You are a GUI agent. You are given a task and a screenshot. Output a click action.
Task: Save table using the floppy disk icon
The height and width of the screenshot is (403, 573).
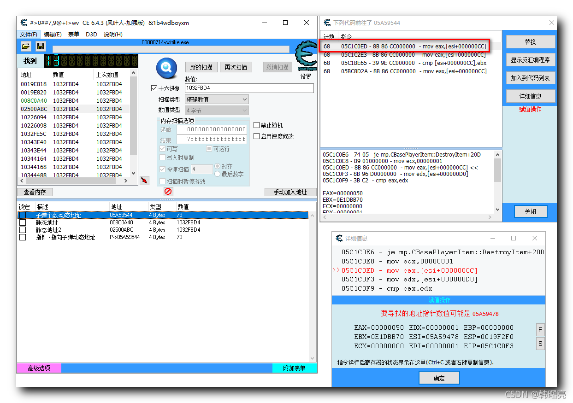[41, 46]
